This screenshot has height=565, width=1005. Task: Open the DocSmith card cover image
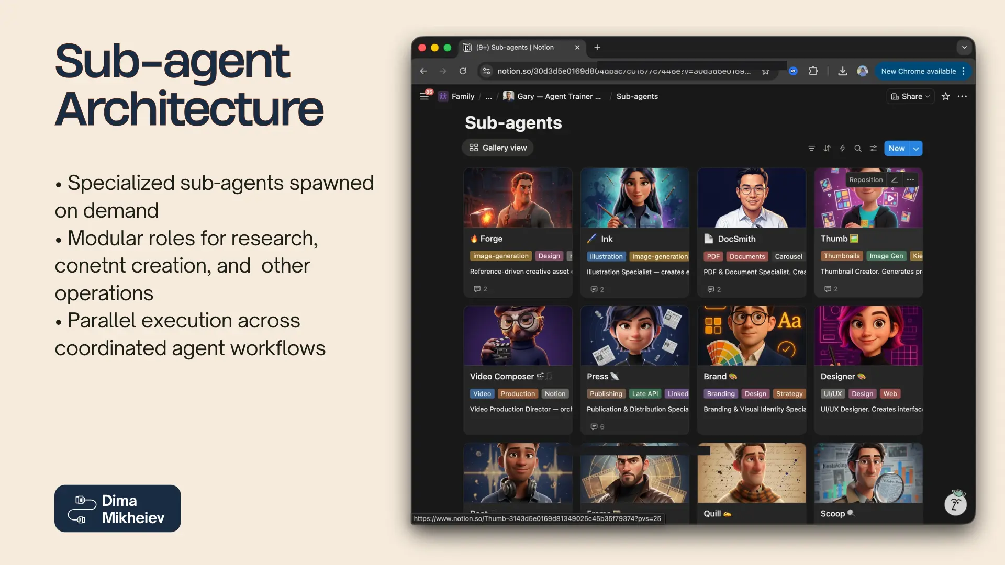click(751, 198)
